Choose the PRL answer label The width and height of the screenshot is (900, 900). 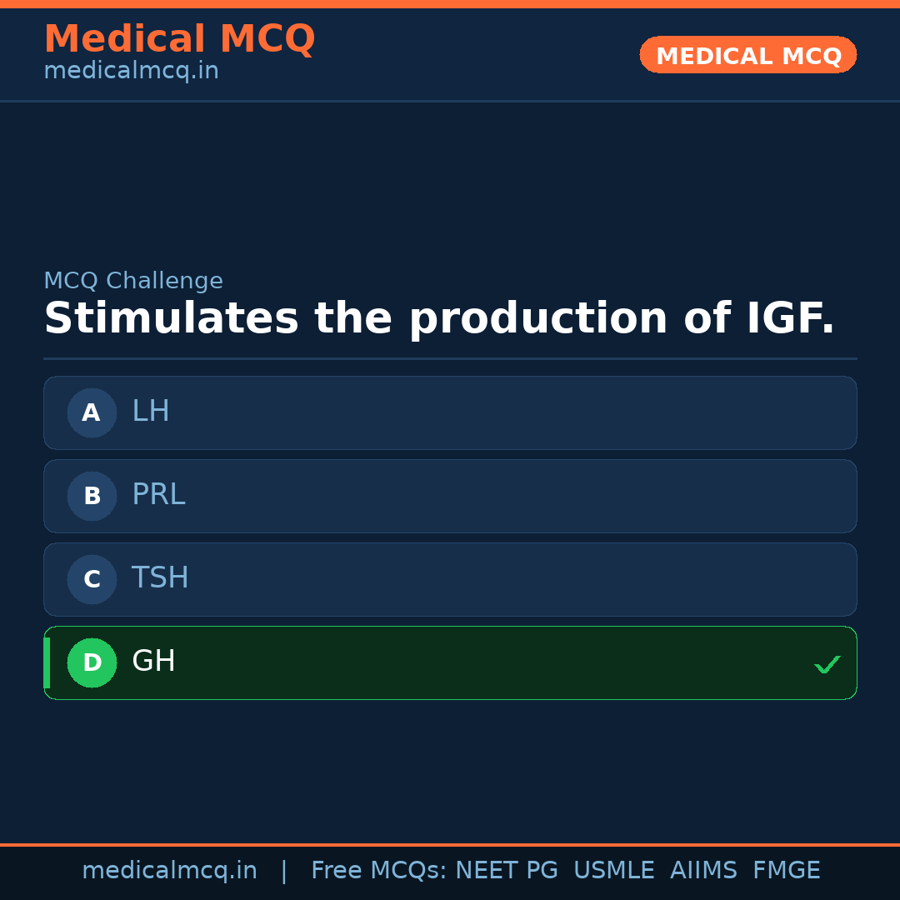[158, 495]
